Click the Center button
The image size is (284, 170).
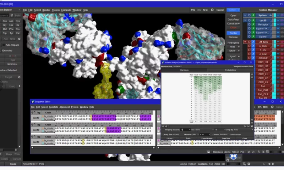[233, 33]
